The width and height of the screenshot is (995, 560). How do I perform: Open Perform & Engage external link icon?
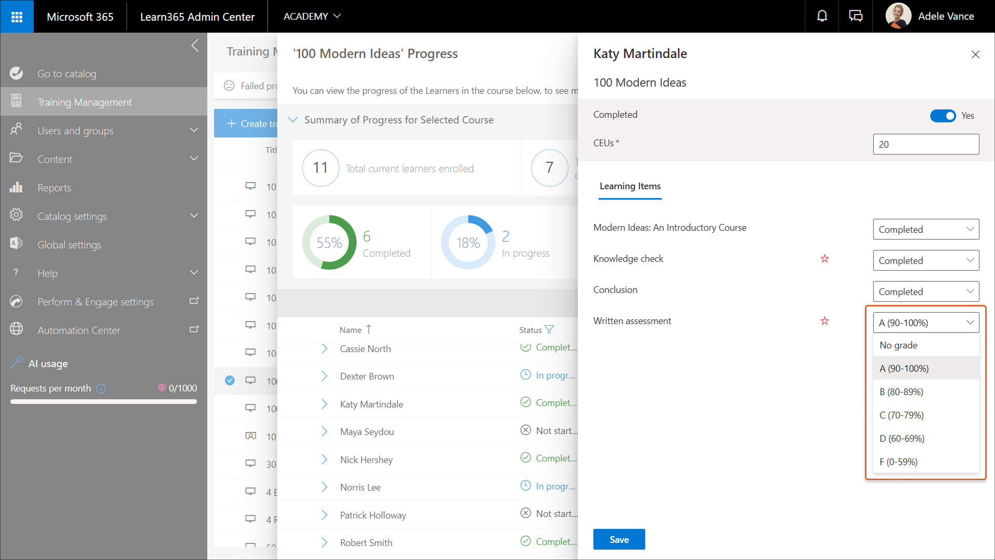[x=194, y=301]
